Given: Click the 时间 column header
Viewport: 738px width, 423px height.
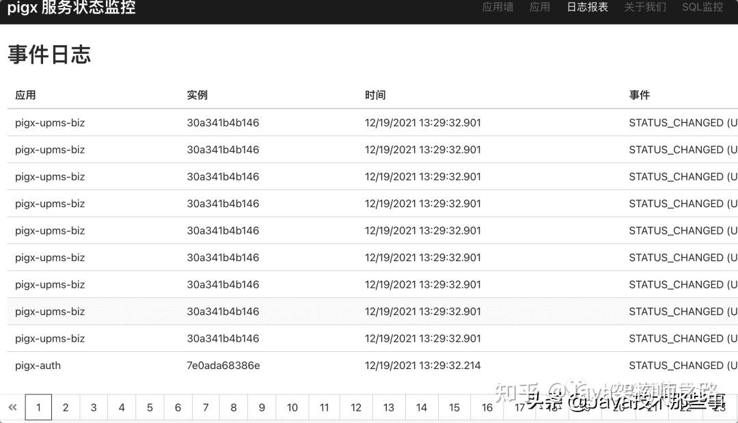Looking at the screenshot, I should pyautogui.click(x=375, y=95).
